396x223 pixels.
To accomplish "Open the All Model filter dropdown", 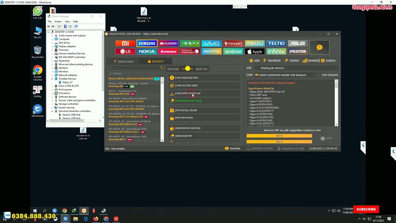I will click(x=136, y=73).
